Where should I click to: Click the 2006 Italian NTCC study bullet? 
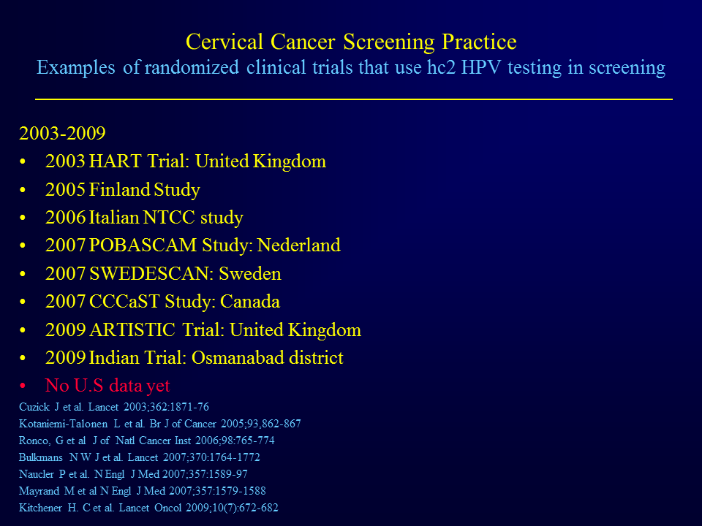click(144, 218)
